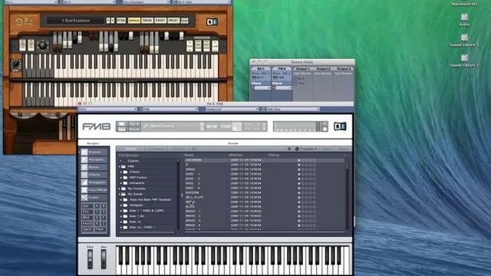Screen dimensions: 491x276
Task: Set BLOCK rating to four
Action: (311, 207)
